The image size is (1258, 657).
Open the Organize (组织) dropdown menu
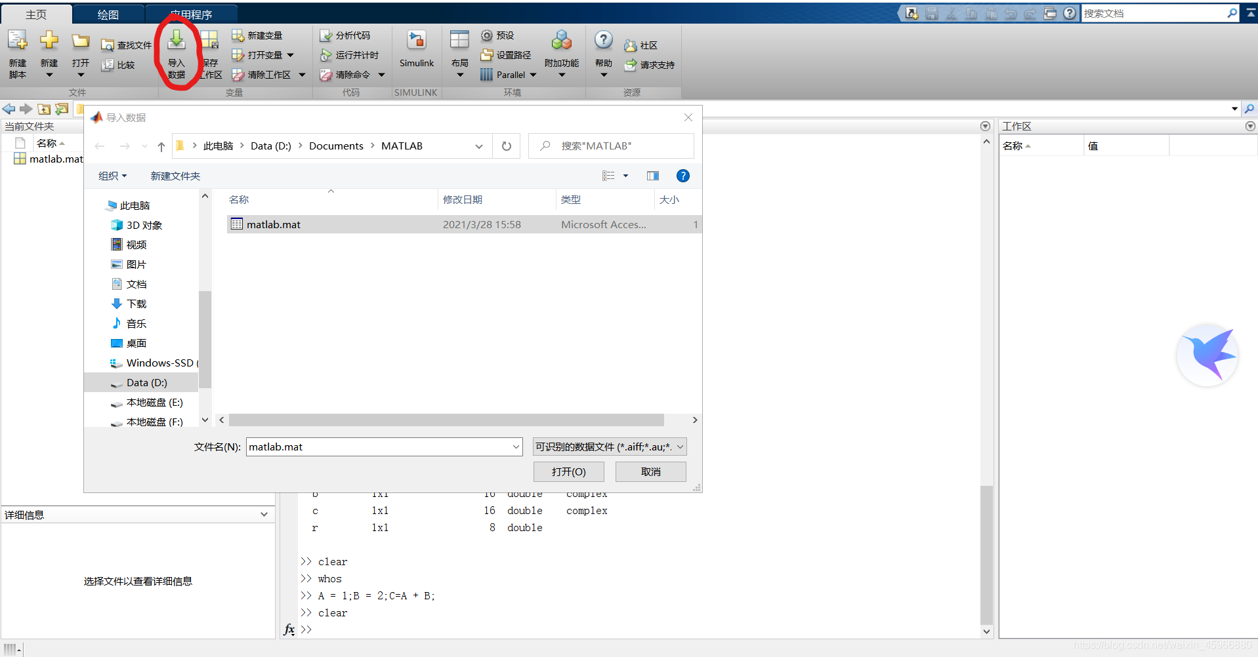tap(112, 176)
